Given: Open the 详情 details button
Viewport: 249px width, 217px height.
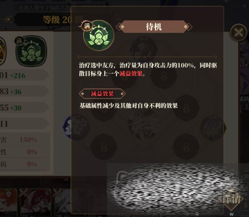Looking at the screenshot, I should [x=231, y=199].
